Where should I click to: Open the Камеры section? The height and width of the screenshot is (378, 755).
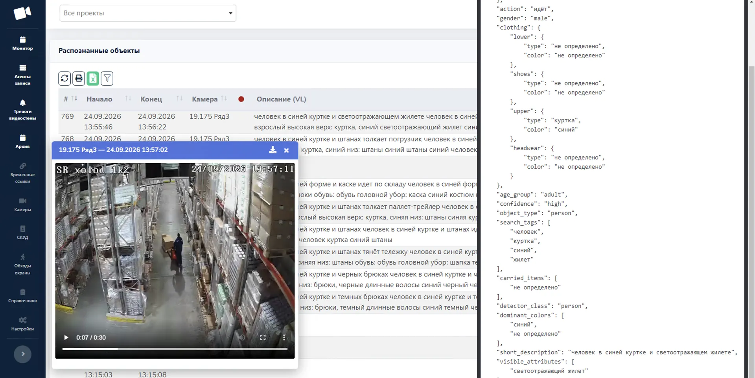point(22,205)
